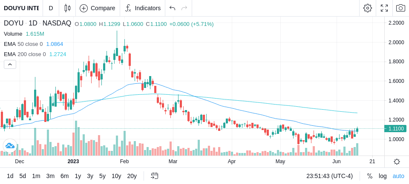Select the 10y time range
This screenshot has width=409, height=184.
(x=116, y=176)
